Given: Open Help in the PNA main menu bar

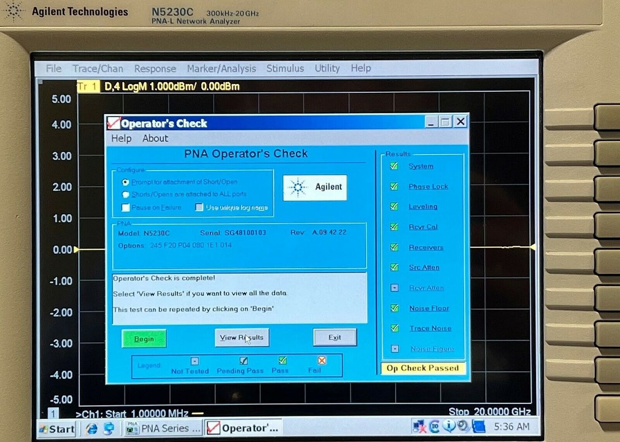Looking at the screenshot, I should [x=361, y=68].
